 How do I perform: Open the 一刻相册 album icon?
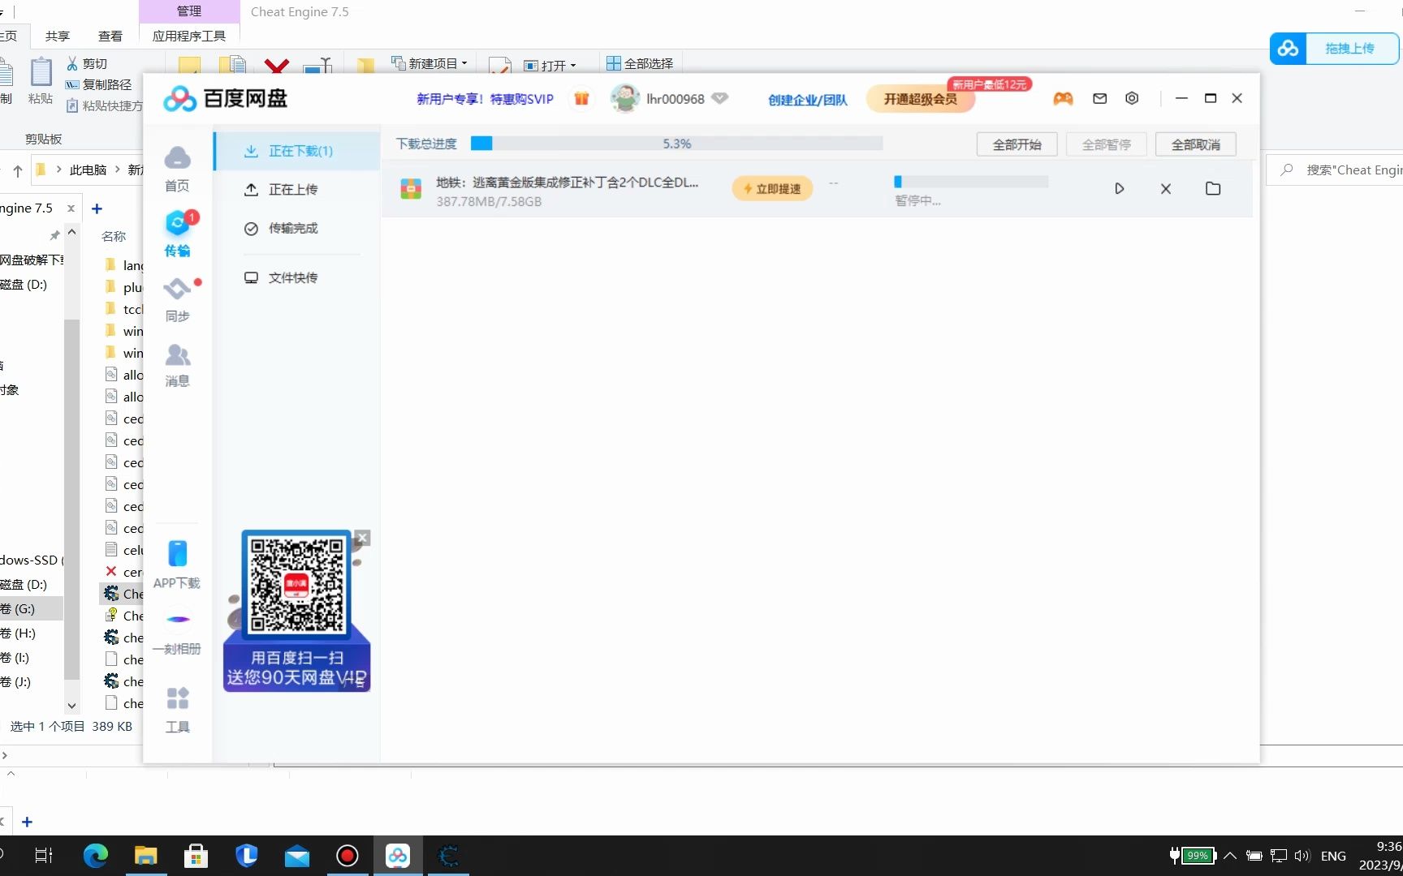click(177, 620)
